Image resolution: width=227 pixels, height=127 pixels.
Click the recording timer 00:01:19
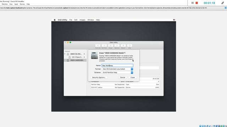(209, 3)
